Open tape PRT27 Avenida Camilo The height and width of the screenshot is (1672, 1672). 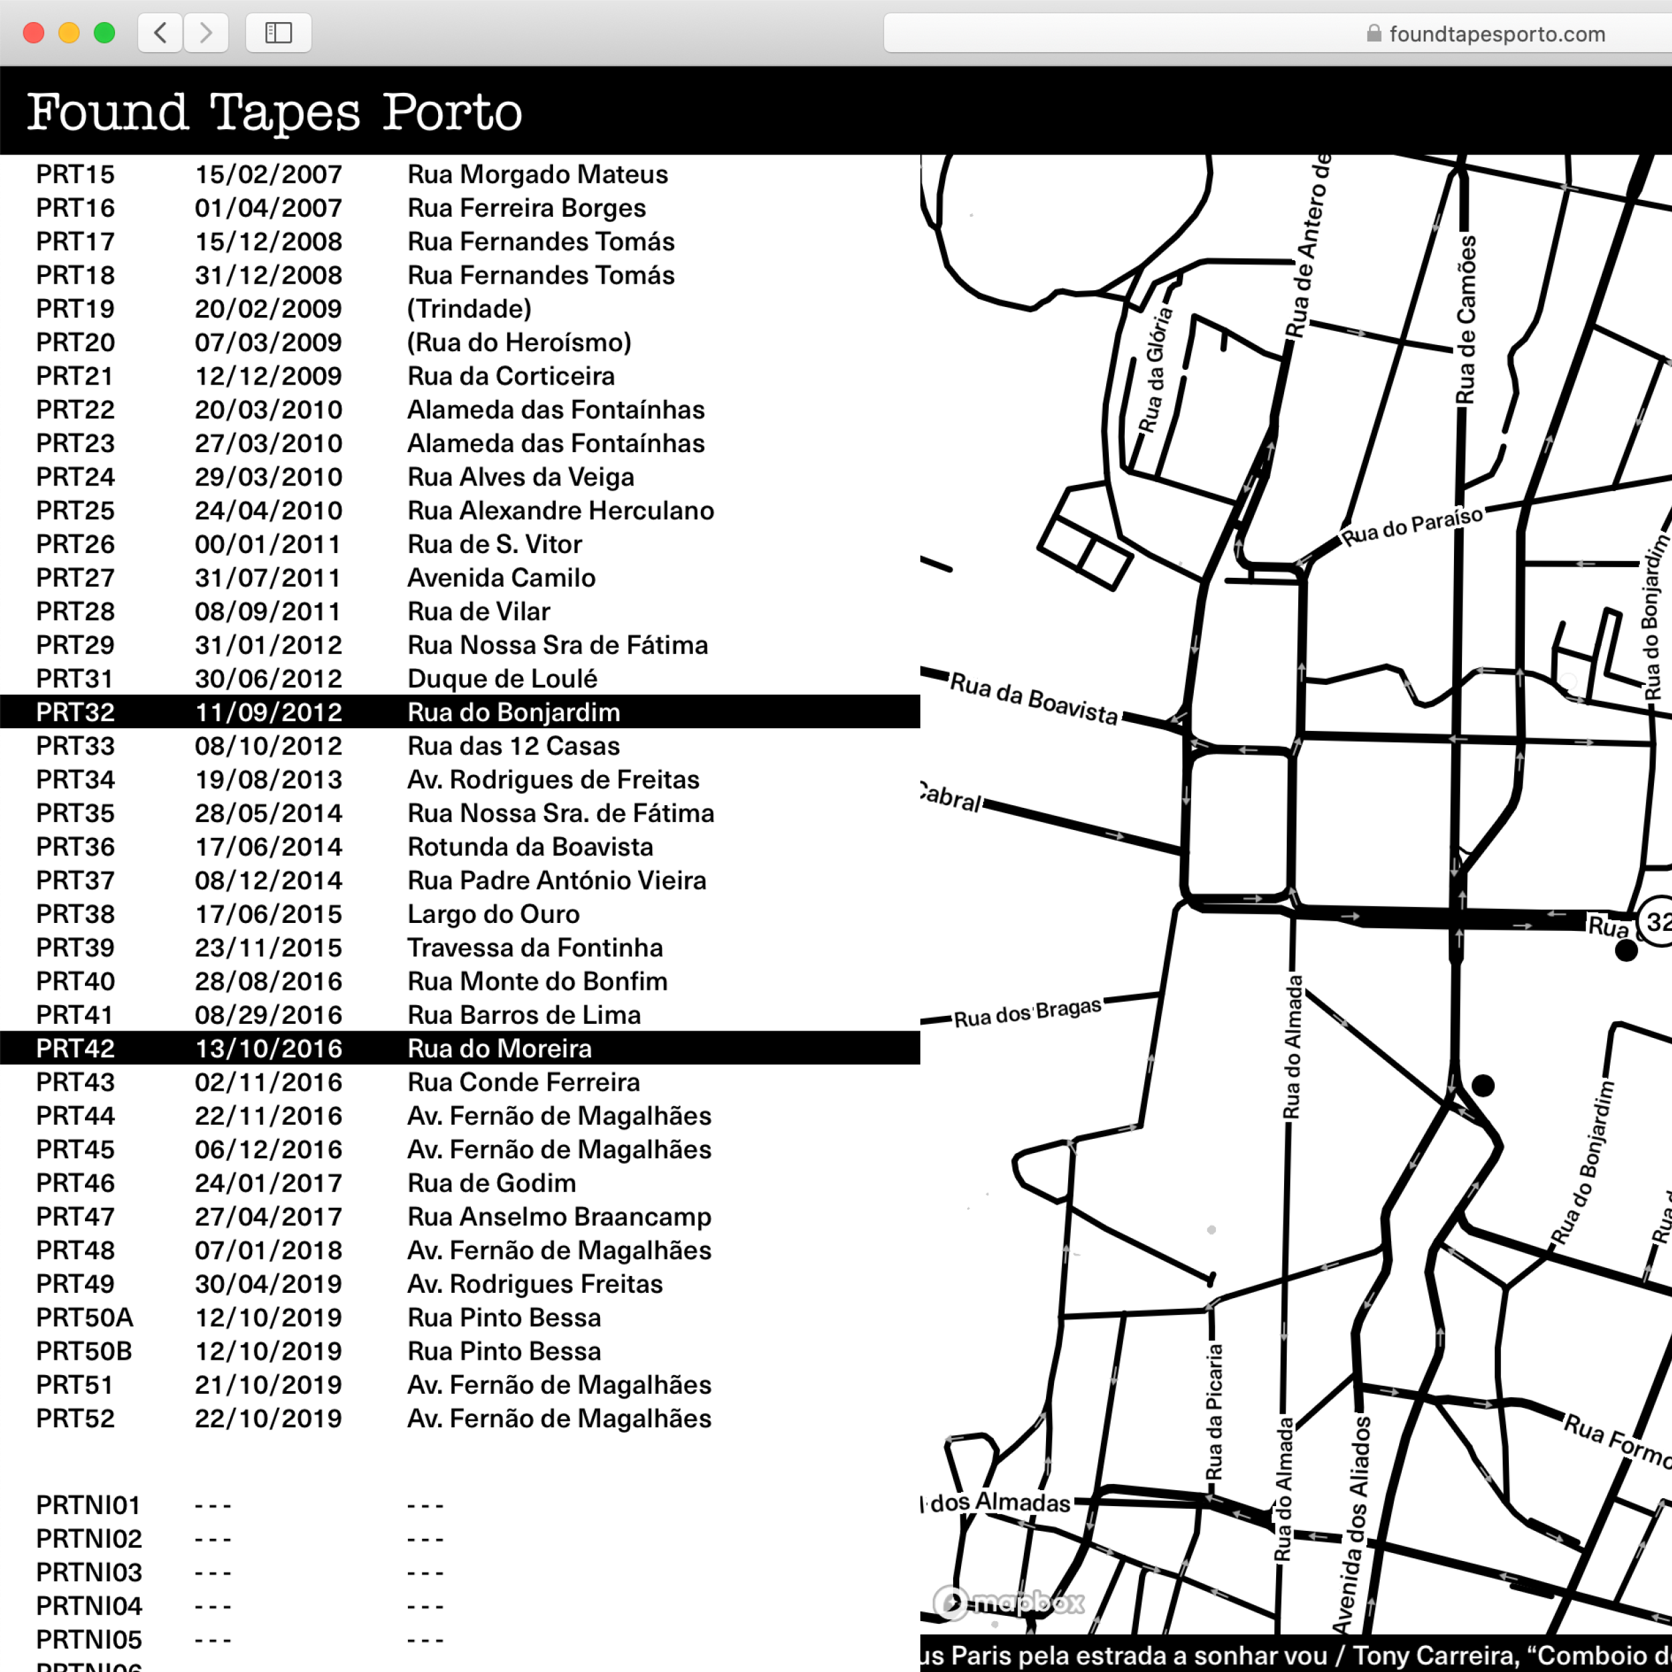click(x=501, y=578)
